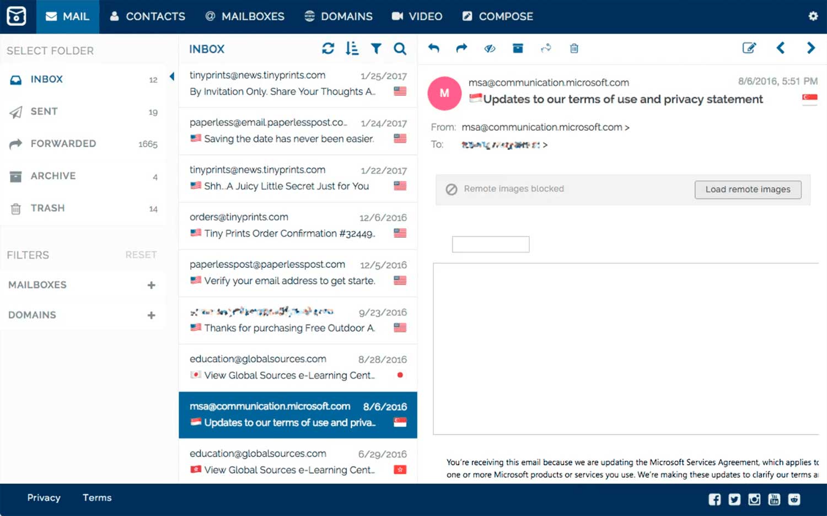Click the filter funnel icon in the inbox

pyautogui.click(x=376, y=49)
